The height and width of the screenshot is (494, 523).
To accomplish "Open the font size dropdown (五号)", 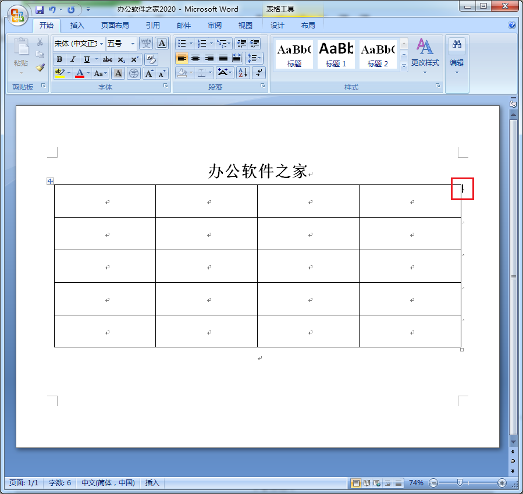I will (133, 44).
